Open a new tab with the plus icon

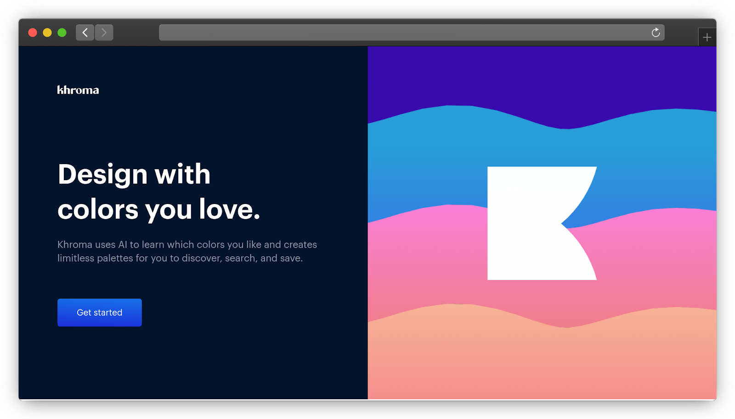707,37
